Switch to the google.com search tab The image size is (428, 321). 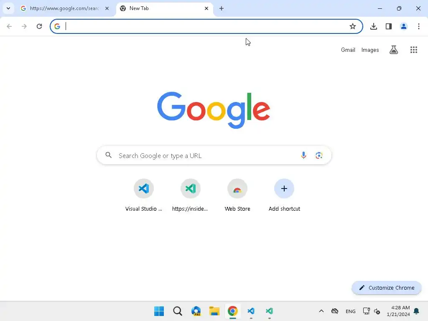point(64,8)
